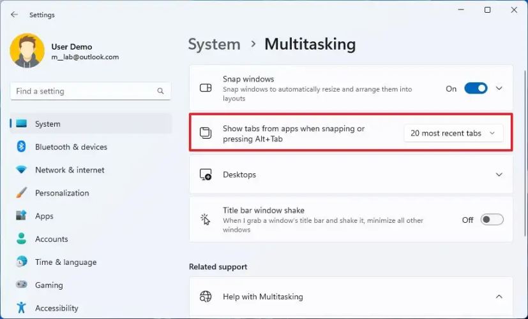The height and width of the screenshot is (319, 528).
Task: Open Gaming settings from sidebar
Action: [x=49, y=285]
